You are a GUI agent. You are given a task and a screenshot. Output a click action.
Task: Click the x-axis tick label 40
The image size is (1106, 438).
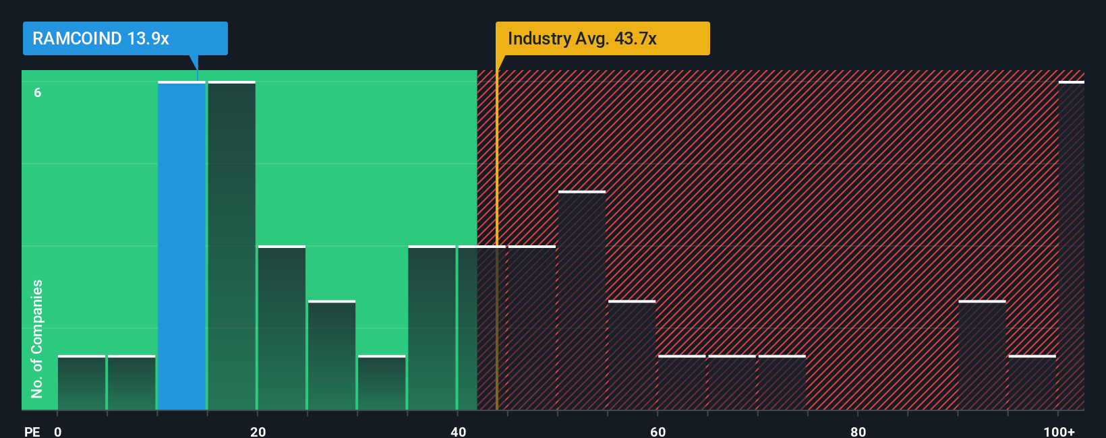458,431
